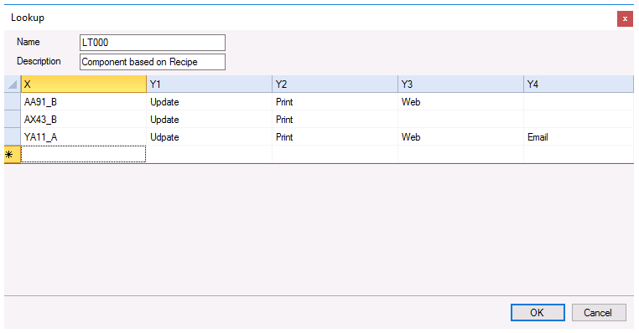Click the new-row Y1 cell

[x=209, y=154]
